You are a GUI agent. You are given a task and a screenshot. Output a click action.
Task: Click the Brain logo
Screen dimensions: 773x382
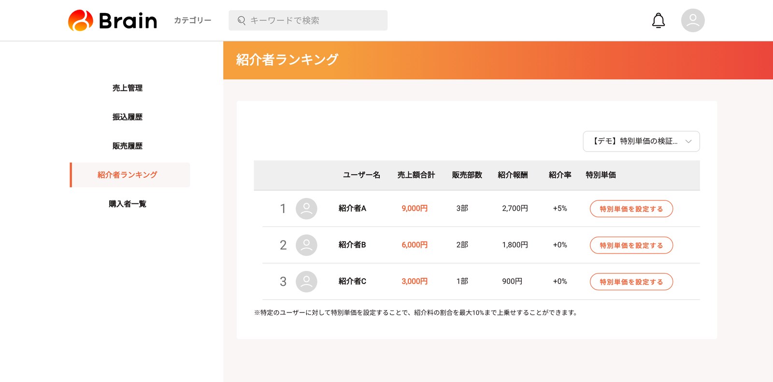point(113,20)
